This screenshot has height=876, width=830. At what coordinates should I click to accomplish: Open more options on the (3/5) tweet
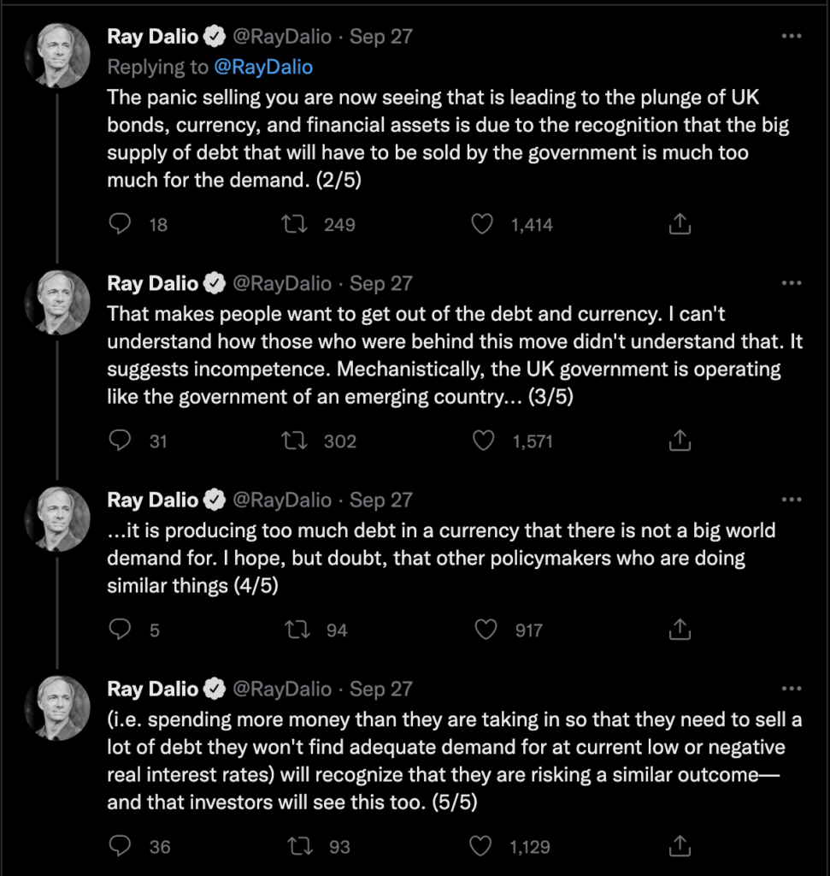792,282
